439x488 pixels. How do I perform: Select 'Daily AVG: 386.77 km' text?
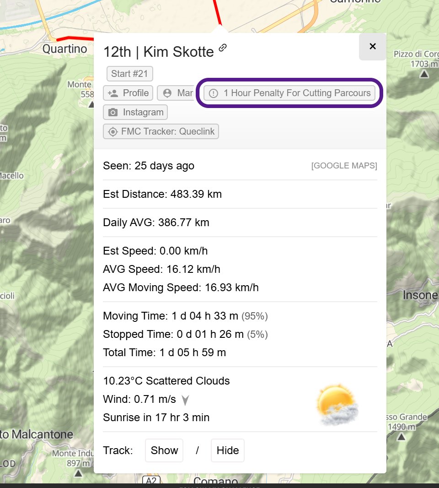tap(156, 222)
